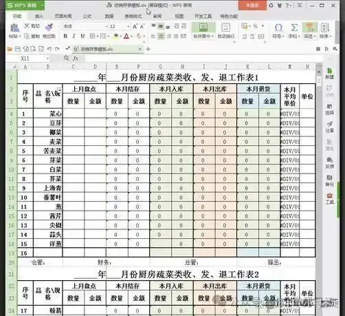345x316 pixels.
Task: Click the AutoSum (求和) sigma icon
Action: (294, 28)
